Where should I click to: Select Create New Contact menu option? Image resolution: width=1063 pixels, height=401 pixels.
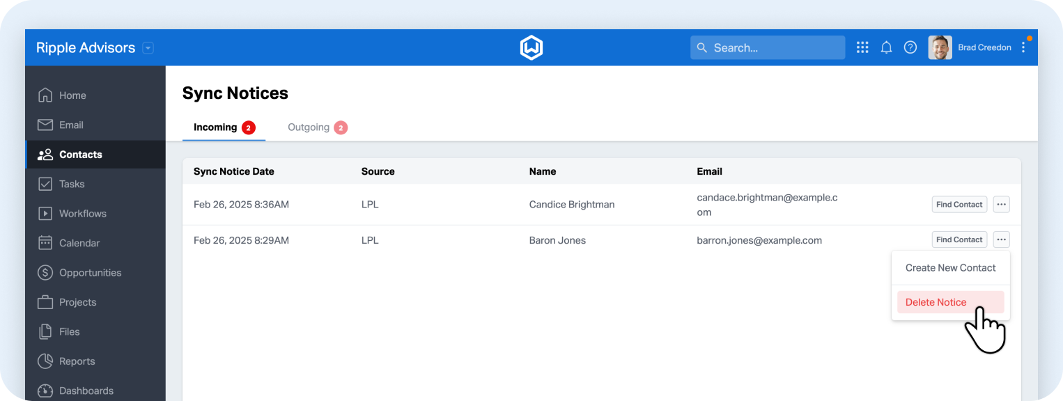tap(950, 268)
